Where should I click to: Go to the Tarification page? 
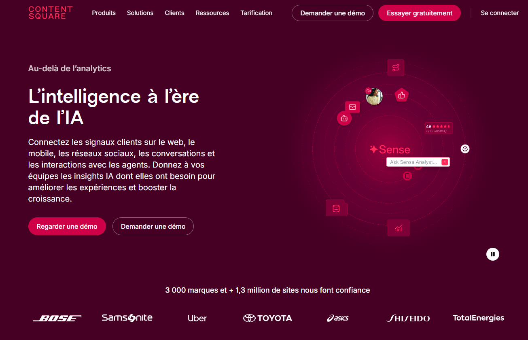pos(257,13)
